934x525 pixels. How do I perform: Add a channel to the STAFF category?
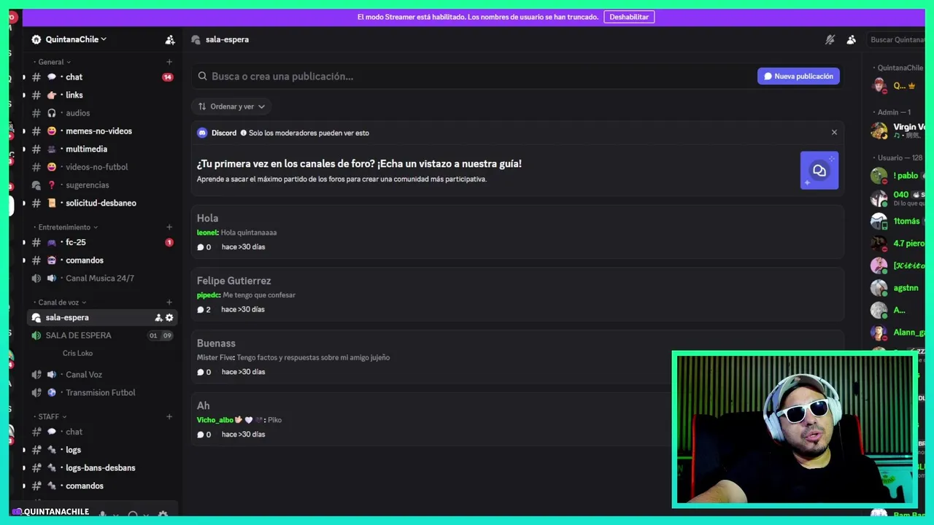[x=169, y=416]
